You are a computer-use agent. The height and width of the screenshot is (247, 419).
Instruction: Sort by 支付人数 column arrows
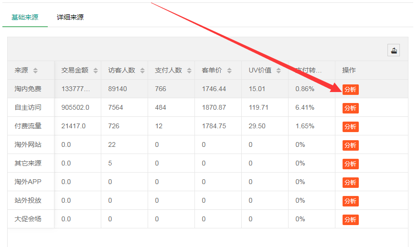[189, 71]
